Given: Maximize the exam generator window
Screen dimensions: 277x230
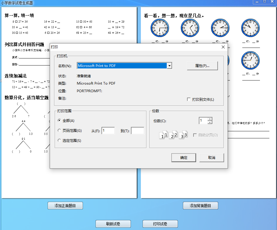Looking at the screenshot, I should pyautogui.click(x=265, y=1).
